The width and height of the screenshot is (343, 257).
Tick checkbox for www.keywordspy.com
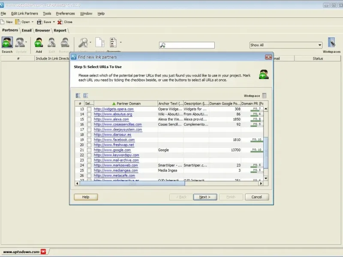click(89, 155)
